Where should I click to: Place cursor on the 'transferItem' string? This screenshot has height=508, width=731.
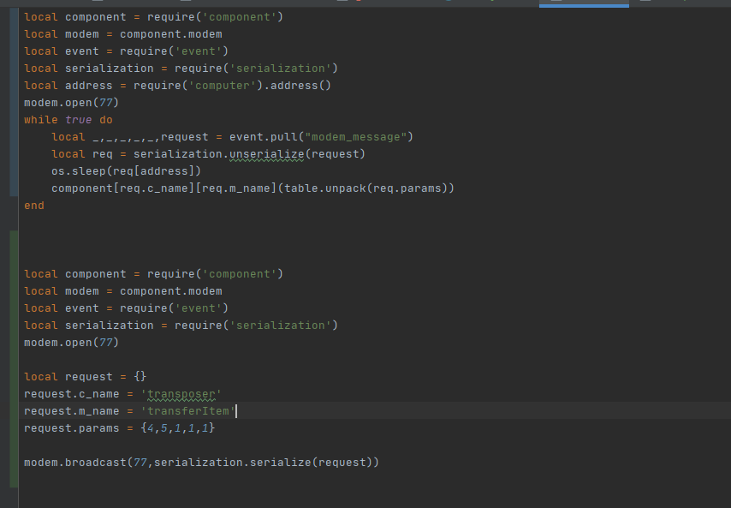(x=187, y=411)
